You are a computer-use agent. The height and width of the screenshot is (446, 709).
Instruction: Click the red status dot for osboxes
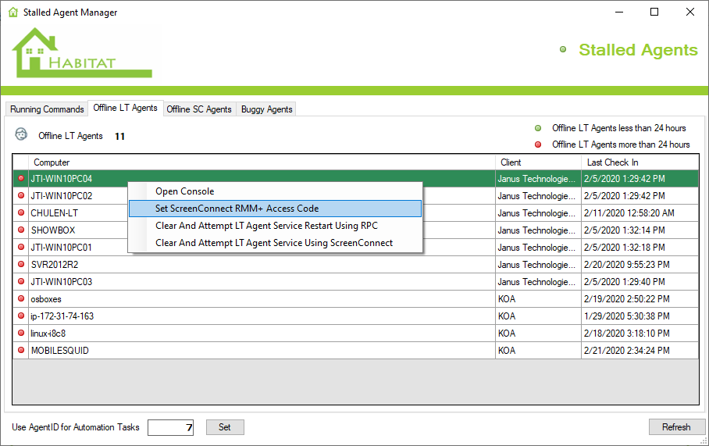click(x=21, y=299)
